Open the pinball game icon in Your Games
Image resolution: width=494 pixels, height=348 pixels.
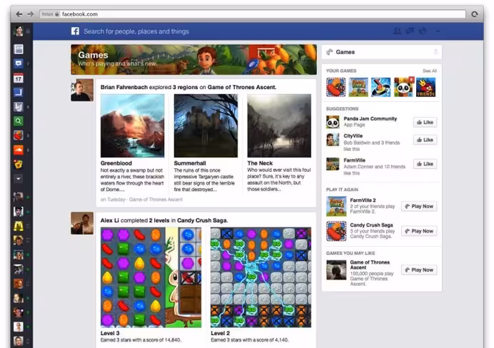click(x=380, y=87)
